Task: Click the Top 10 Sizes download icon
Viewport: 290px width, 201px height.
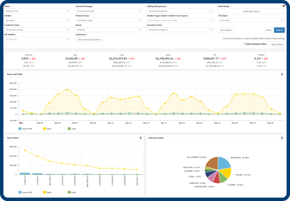Action: click(140, 138)
